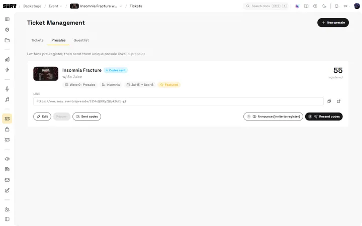The image size is (362, 226).
Task: Go to Backstage breadcrumb
Action: coord(32,6)
